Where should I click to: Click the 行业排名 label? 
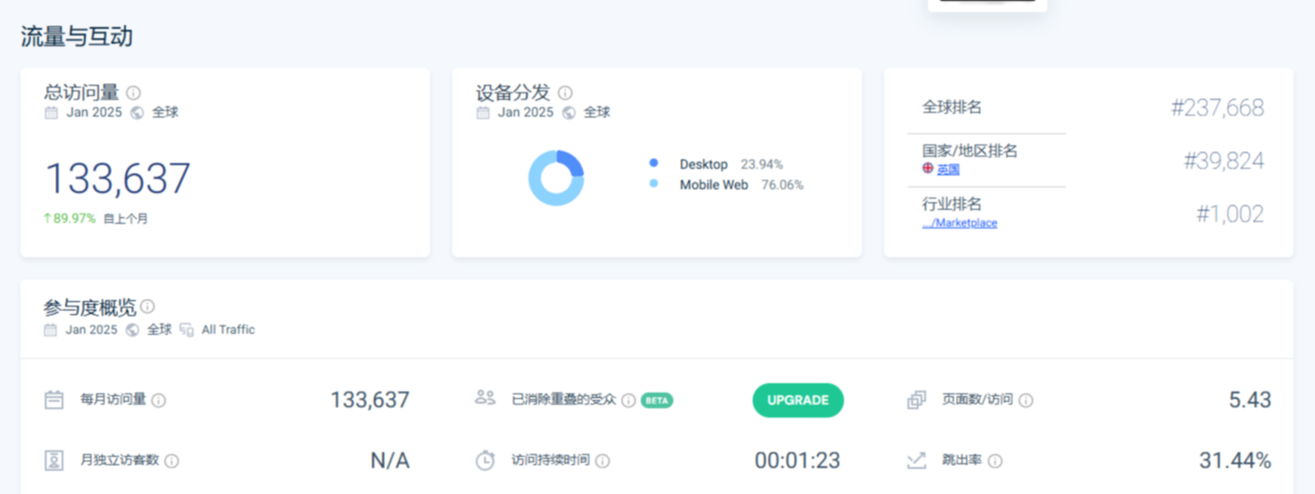click(952, 204)
